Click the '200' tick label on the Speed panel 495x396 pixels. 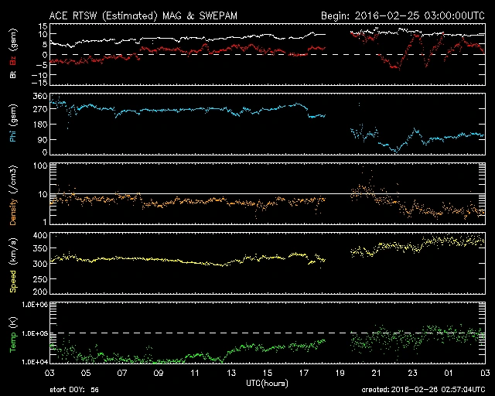[40, 292]
